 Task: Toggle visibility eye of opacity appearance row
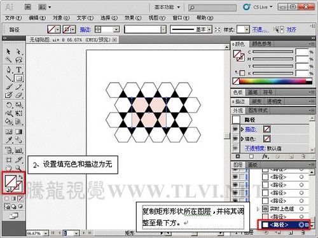click(235, 148)
